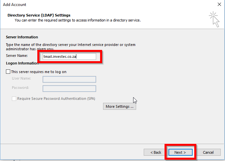Close the Add Account dialog
This screenshot has height=161, width=225.
click(219, 5)
